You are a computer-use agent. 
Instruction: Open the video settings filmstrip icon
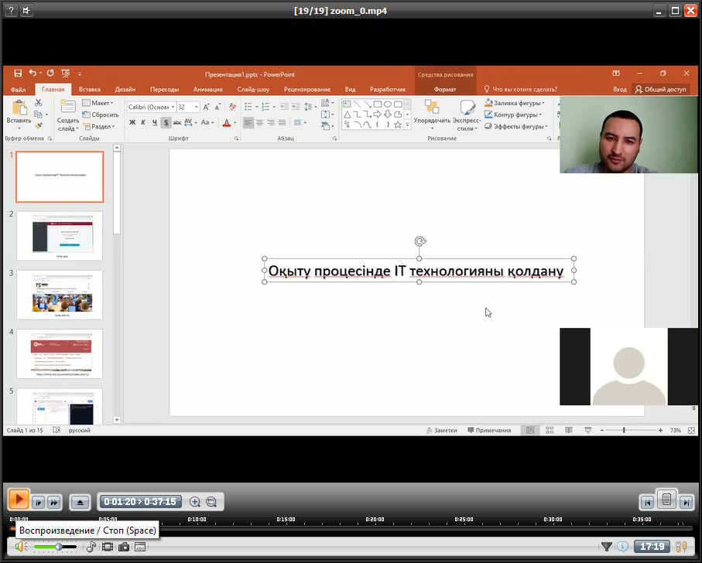click(x=108, y=547)
